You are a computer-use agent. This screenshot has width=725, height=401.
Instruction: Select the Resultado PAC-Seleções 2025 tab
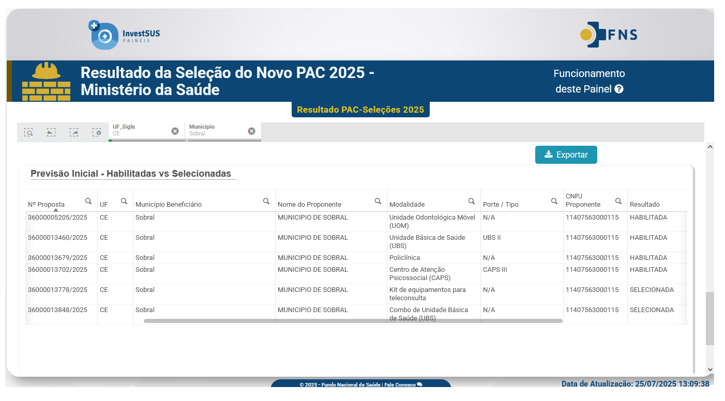tap(360, 110)
